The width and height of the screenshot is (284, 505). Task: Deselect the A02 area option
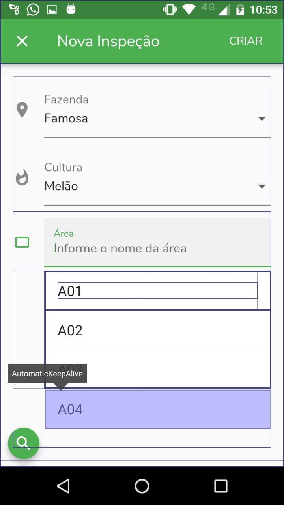(157, 331)
